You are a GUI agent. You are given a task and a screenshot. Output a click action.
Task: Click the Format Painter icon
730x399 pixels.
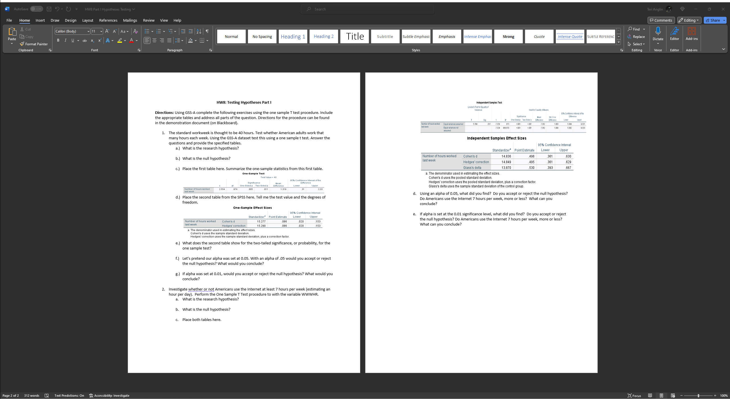click(22, 44)
